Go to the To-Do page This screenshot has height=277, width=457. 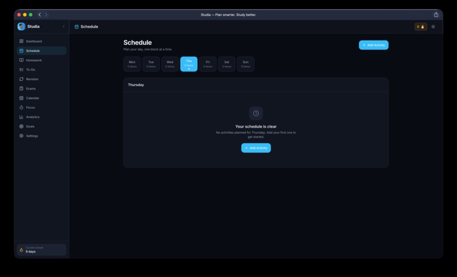pos(41,70)
